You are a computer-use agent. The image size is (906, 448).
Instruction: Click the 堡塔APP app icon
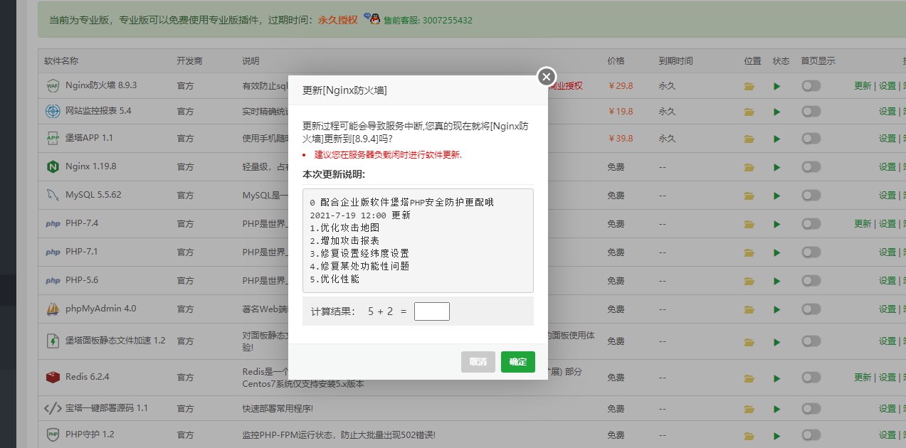[53, 138]
